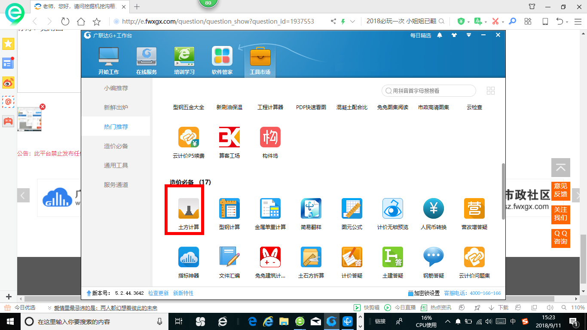Click the 型钢五金大全 tool label
Viewport: 587px width, 330px height.
(x=189, y=107)
